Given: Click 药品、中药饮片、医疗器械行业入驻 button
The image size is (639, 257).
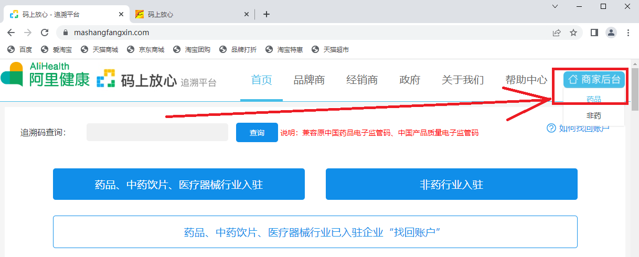Looking at the screenshot, I should (179, 184).
